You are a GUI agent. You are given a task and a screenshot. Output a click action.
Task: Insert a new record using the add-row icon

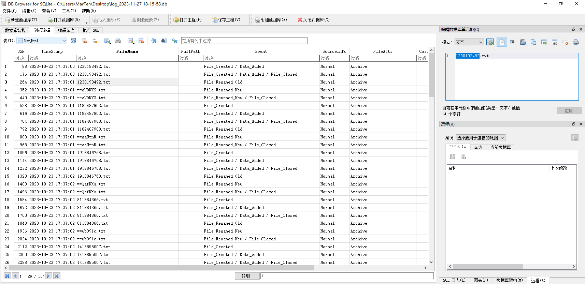click(131, 41)
